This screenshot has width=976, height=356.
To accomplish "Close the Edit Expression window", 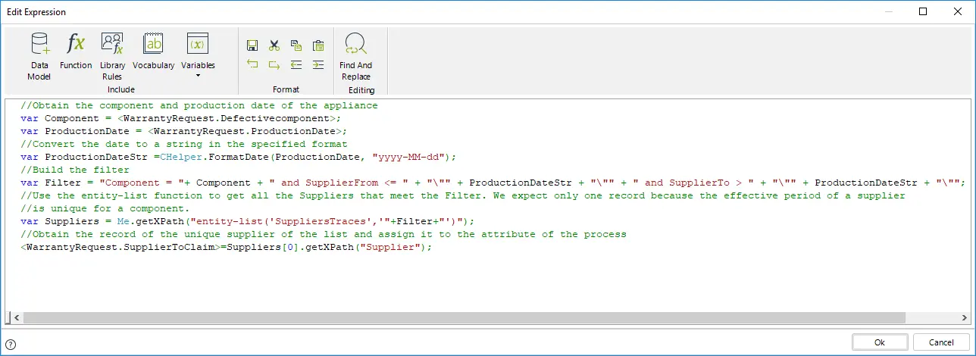I will click(958, 11).
